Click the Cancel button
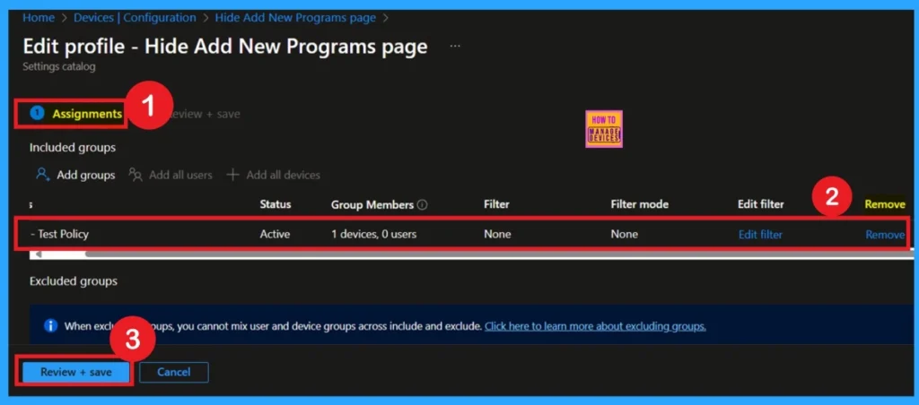This screenshot has height=405, width=919. point(174,372)
